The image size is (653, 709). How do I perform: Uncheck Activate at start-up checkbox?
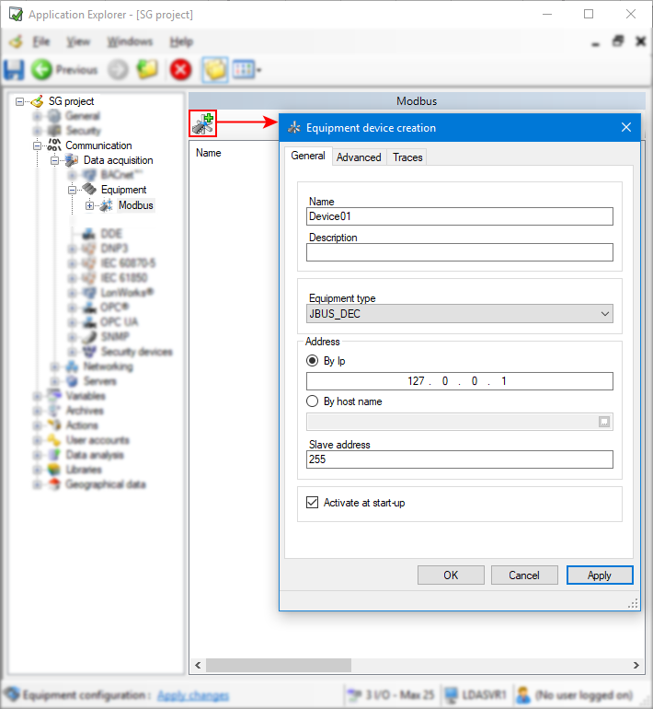point(313,503)
